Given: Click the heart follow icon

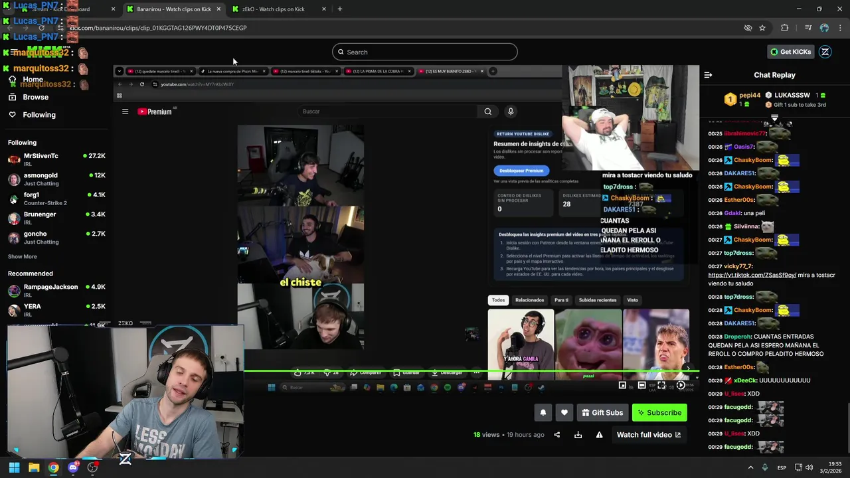Looking at the screenshot, I should 564,413.
